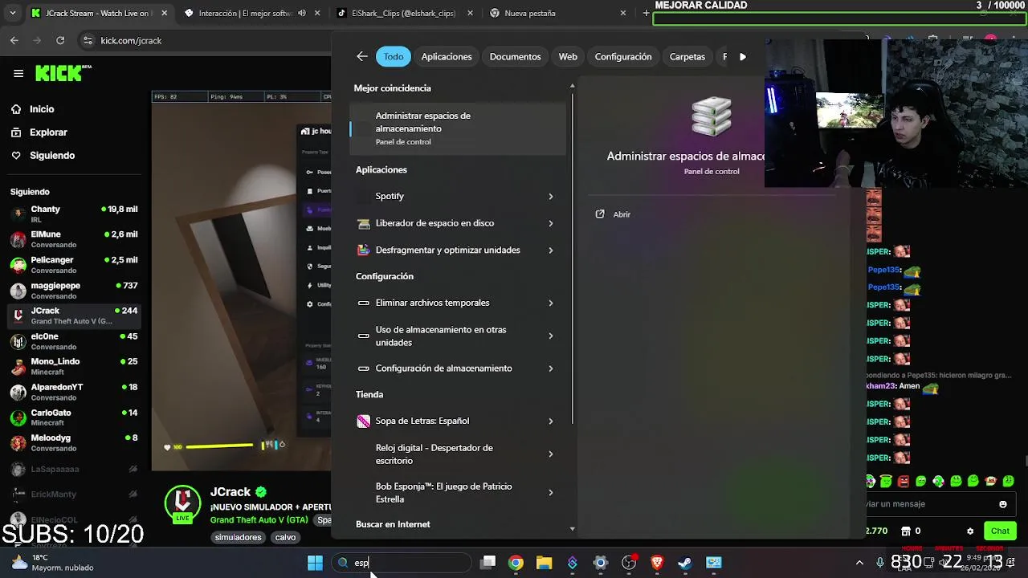The image size is (1028, 578).
Task: Expand Liberador de espacio en disco chevron
Action: [551, 223]
